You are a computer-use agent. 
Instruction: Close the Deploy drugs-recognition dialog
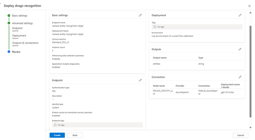[249, 6]
